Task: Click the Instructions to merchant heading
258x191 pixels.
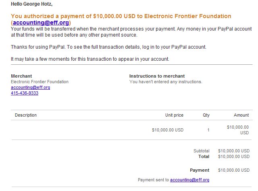Action: (x=157, y=76)
